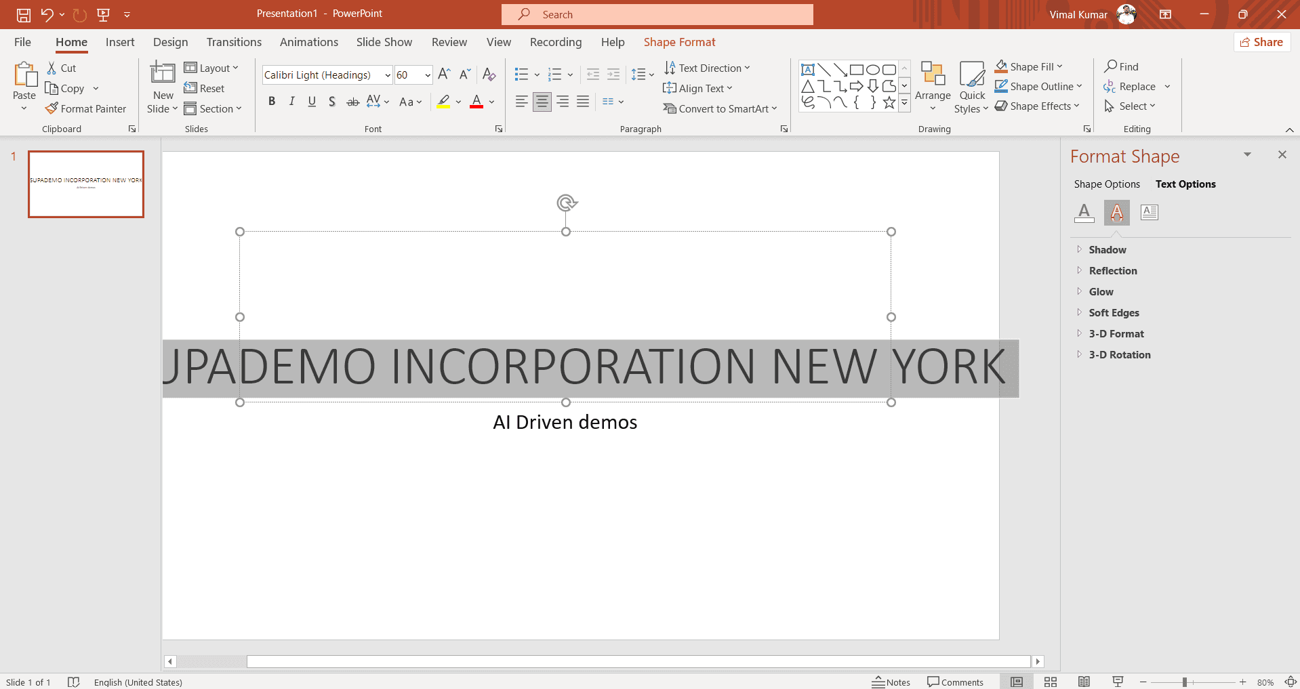Viewport: 1300px width, 689px height.
Task: Toggle italic formatting
Action: pyautogui.click(x=291, y=101)
